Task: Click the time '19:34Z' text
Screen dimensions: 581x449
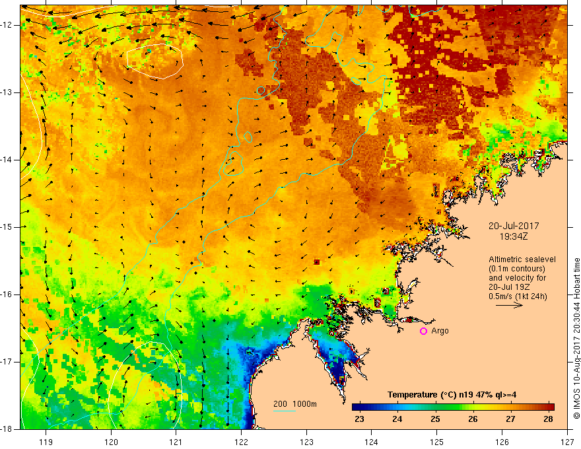Action: coord(514,236)
